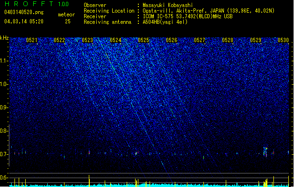Click the 0523 time marker
Screen dimensions: 294x187
click(87, 40)
